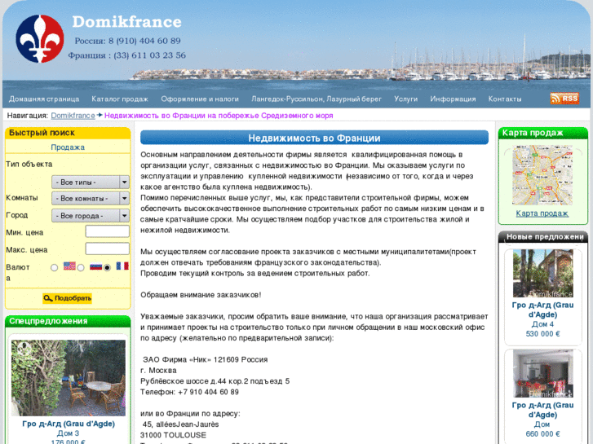Click the Франция phone number (33) 611 03 23 56
Viewport: 593px width, 444px height.
tap(150, 55)
